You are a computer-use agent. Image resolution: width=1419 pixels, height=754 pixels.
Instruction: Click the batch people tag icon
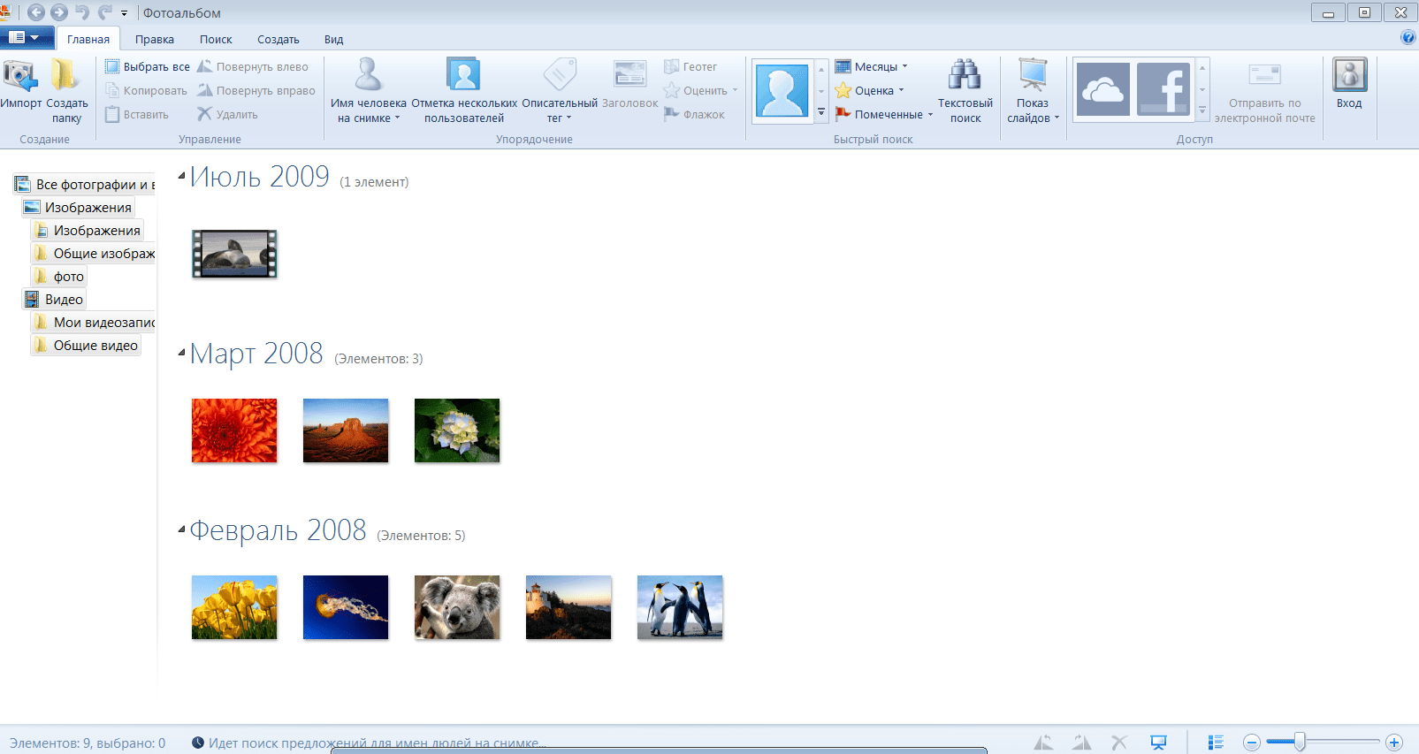pyautogui.click(x=463, y=75)
